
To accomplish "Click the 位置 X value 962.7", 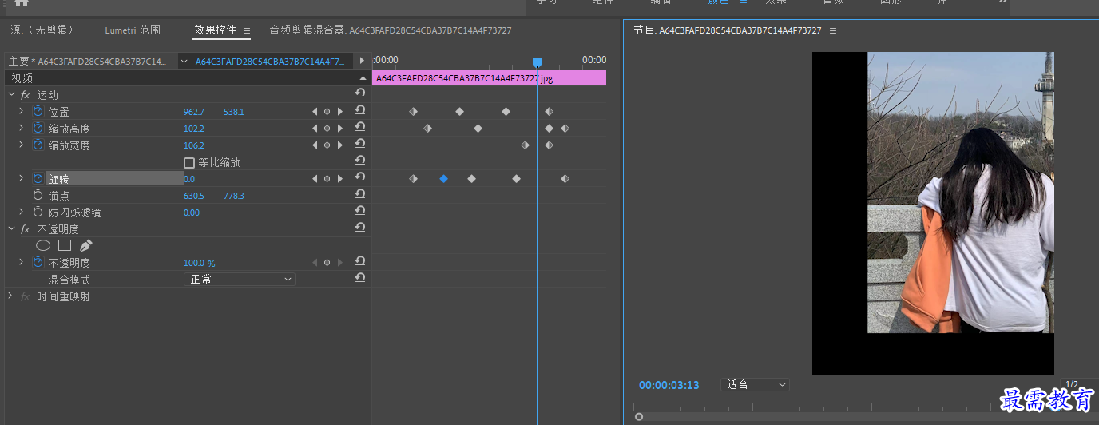I will pos(194,112).
